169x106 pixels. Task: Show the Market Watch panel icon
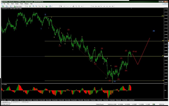coord(11,6)
